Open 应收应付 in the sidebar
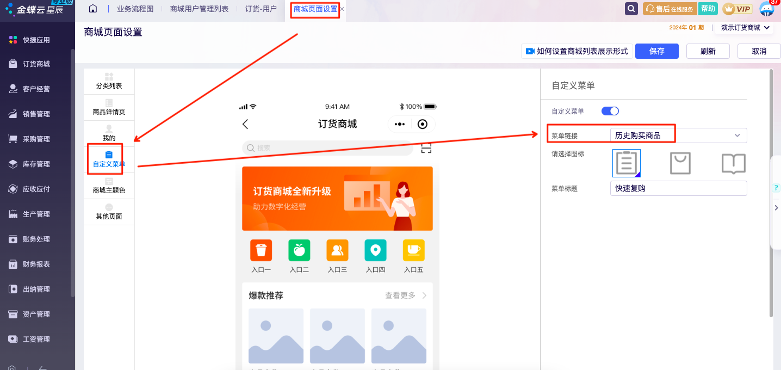This screenshot has width=781, height=370. coord(36,189)
